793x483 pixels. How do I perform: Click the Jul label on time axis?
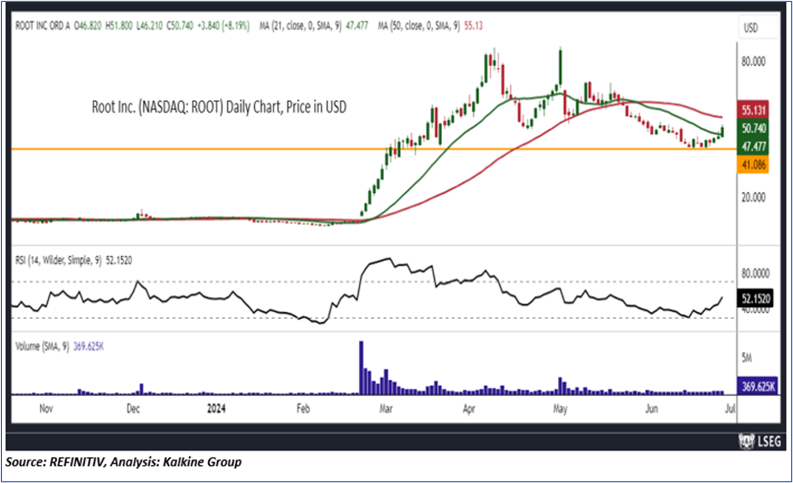[x=730, y=409]
